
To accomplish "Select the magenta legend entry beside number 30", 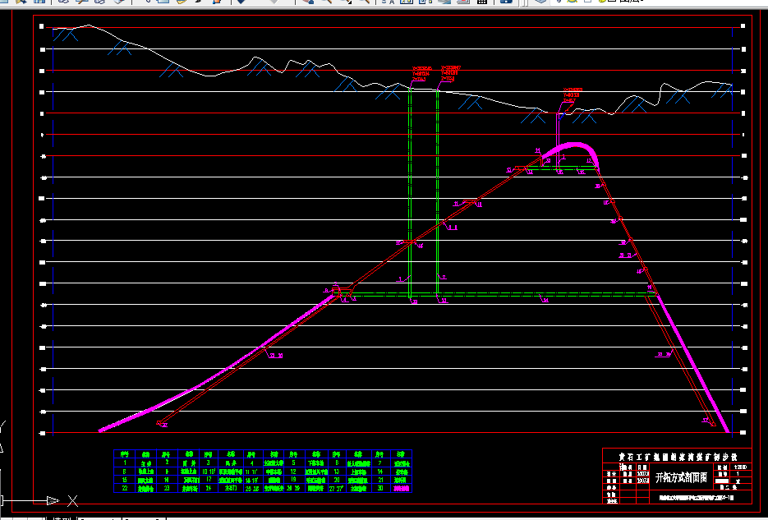I will [401, 489].
